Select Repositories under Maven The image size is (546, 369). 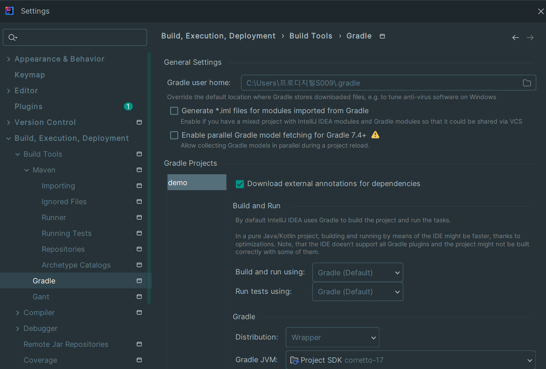[x=63, y=249]
